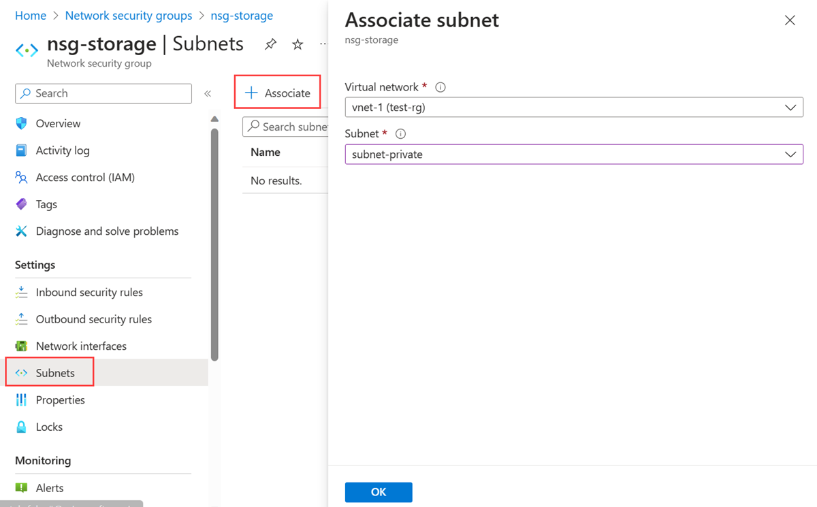Open the Inbound security rules menu
This screenshot has width=817, height=507.
click(x=89, y=292)
